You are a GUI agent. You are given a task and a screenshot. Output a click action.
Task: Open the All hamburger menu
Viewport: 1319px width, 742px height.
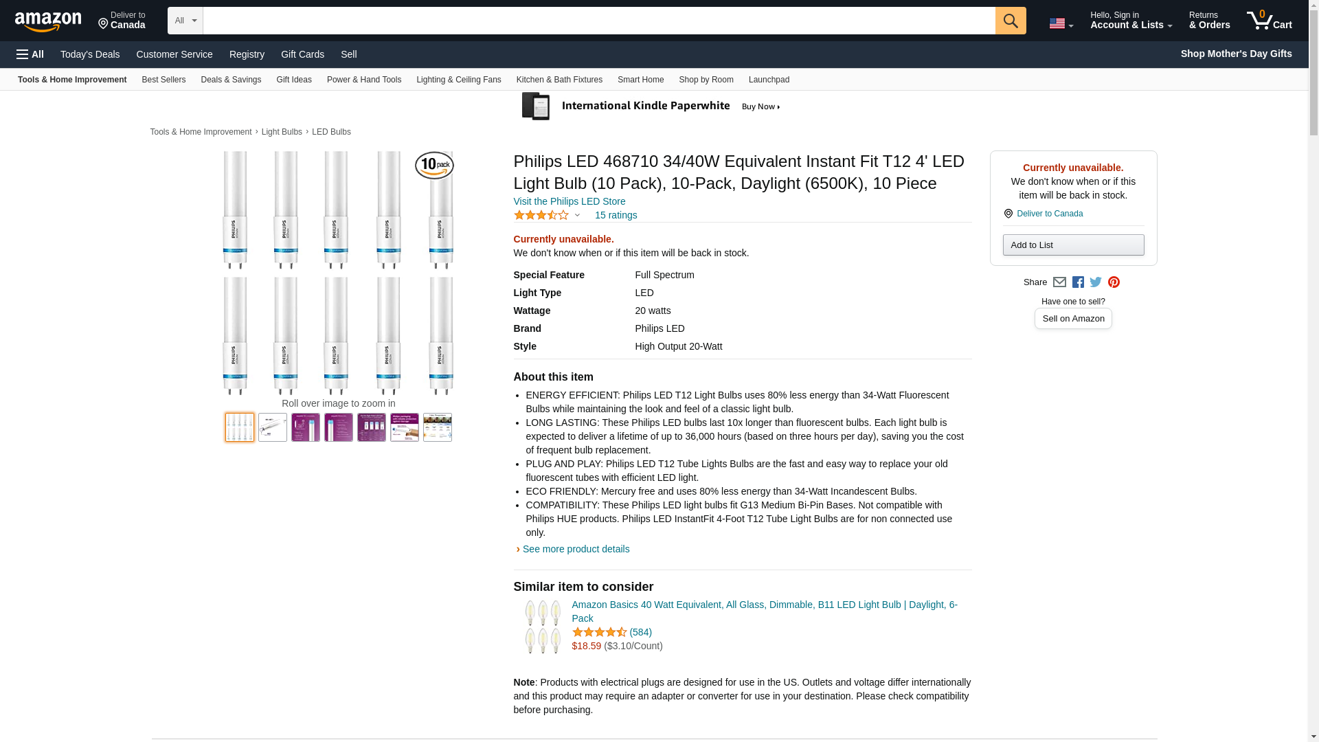[x=30, y=54]
